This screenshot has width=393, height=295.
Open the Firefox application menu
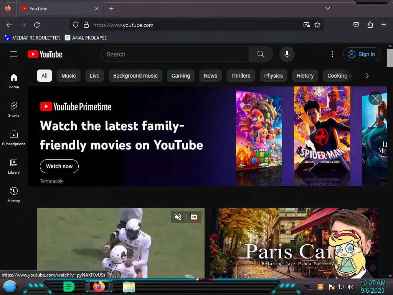(384, 25)
